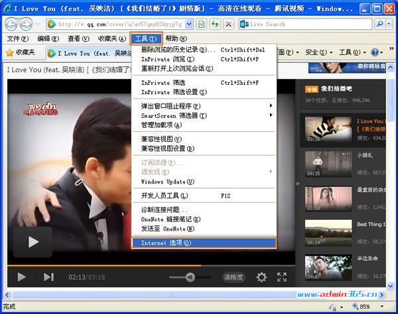Screen dimensions: 398x314
Task: Open the search provider dropdown arrow
Action: pos(389,24)
